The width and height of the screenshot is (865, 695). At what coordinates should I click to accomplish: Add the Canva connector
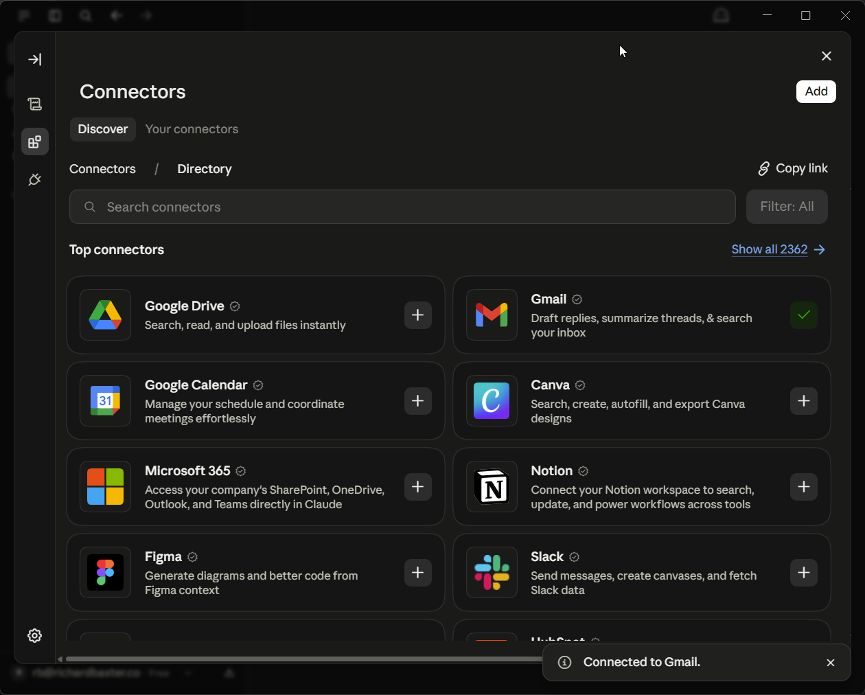tap(804, 401)
